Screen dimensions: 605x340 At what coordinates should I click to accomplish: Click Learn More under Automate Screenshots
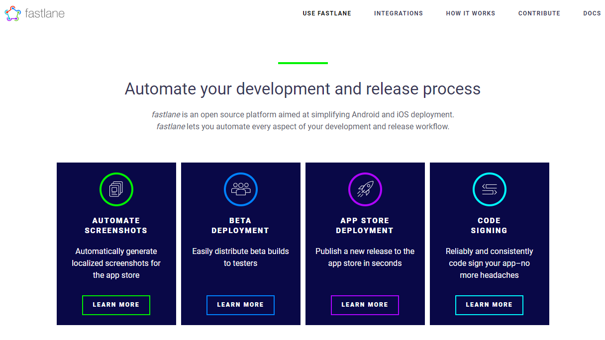[x=116, y=305]
